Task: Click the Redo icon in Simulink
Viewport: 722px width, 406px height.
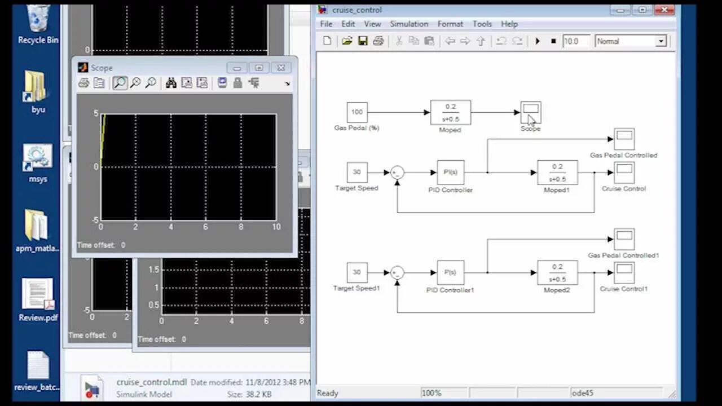Action: click(517, 41)
